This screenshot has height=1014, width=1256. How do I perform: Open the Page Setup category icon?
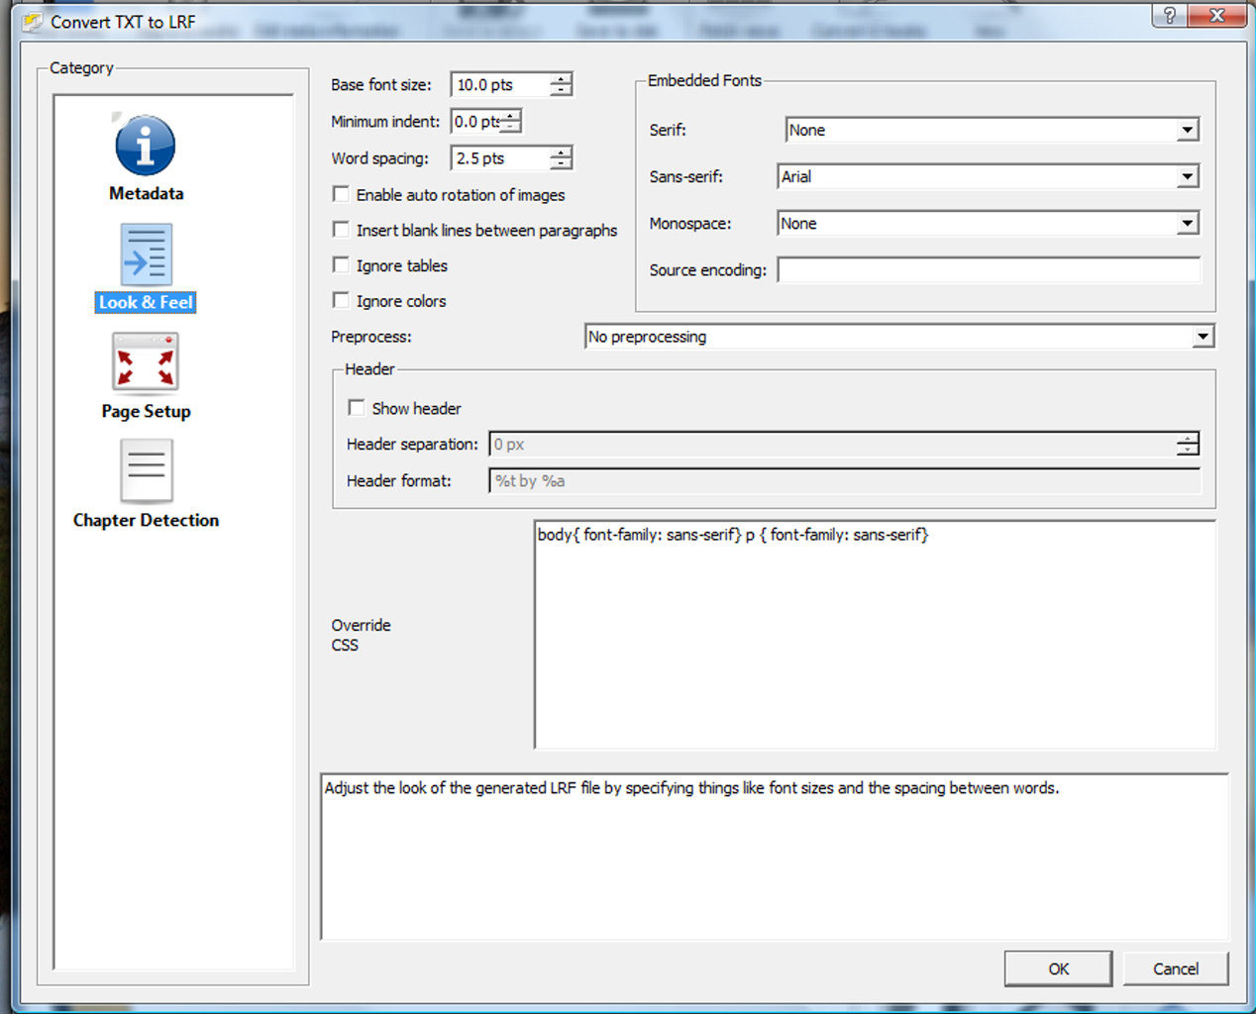click(146, 363)
